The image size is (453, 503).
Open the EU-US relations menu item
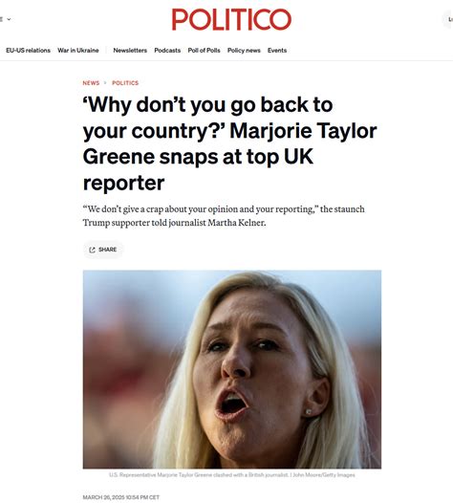pos(29,51)
